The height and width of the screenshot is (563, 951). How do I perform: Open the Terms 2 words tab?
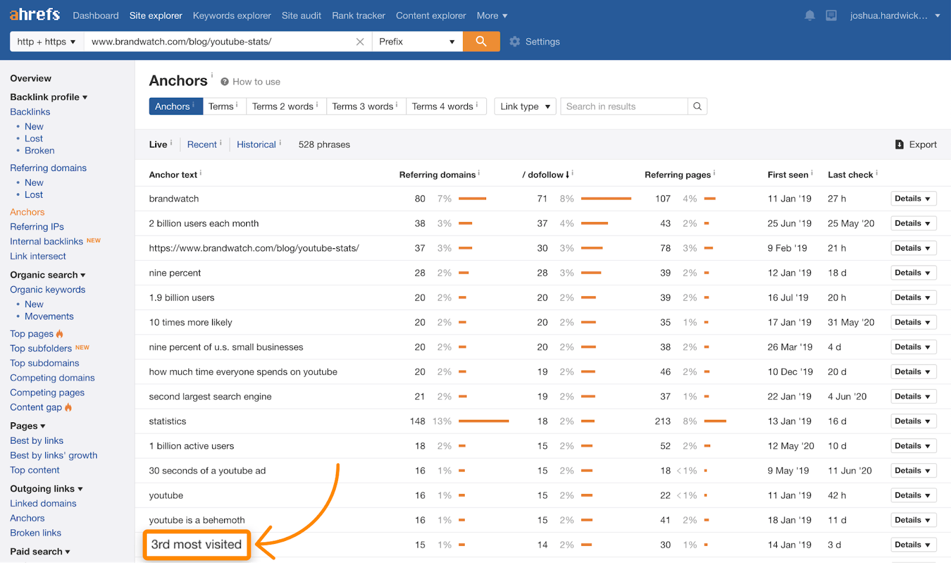click(282, 106)
